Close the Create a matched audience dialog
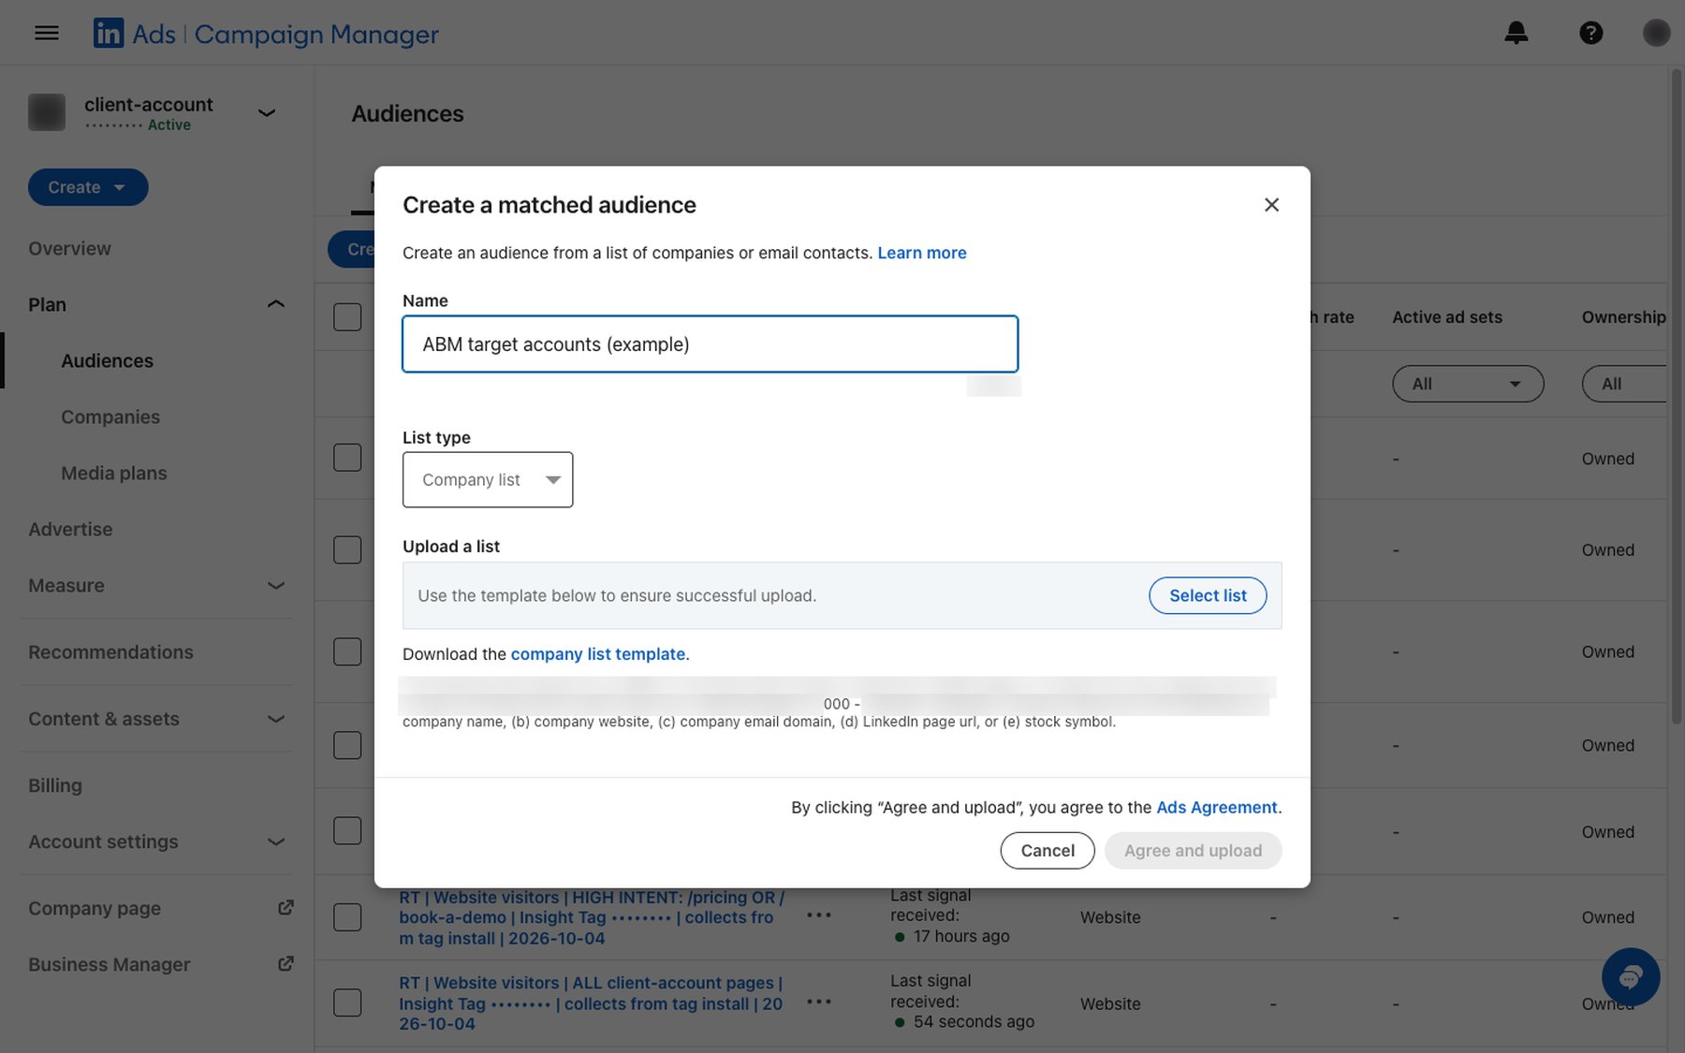 pyautogui.click(x=1271, y=205)
